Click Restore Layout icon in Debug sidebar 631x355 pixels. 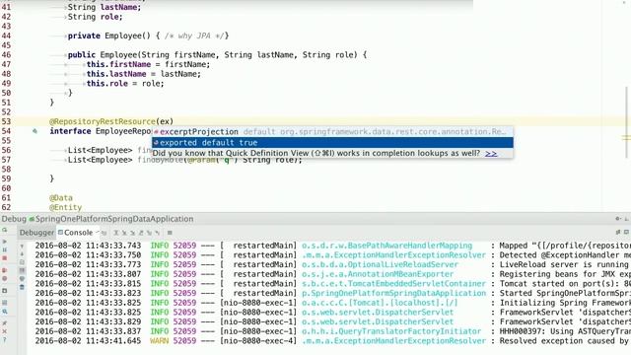4,303
